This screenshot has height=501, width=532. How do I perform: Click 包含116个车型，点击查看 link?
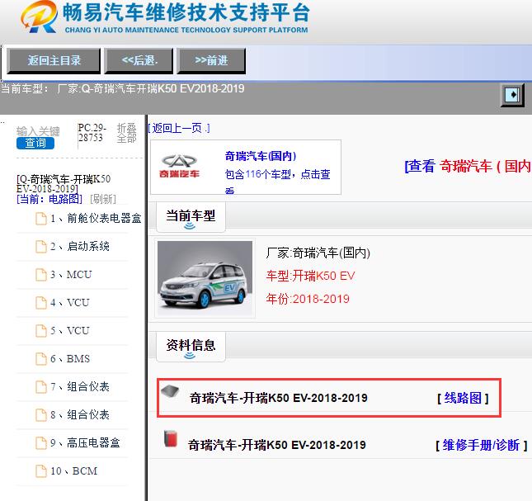coord(277,182)
